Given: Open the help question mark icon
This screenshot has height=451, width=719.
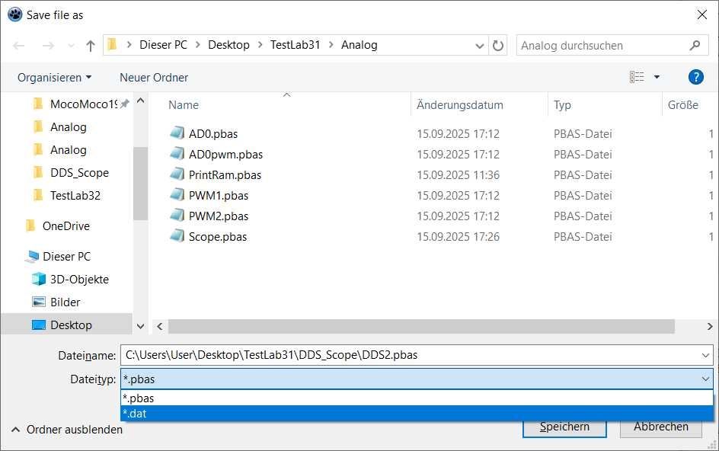Looking at the screenshot, I should [695, 77].
